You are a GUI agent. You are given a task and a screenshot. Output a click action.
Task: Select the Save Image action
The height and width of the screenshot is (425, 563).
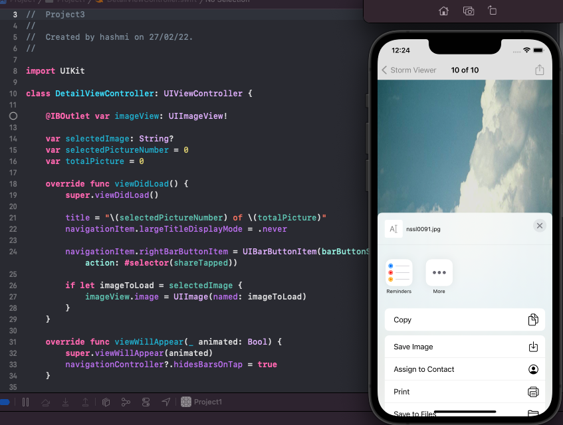coord(464,346)
